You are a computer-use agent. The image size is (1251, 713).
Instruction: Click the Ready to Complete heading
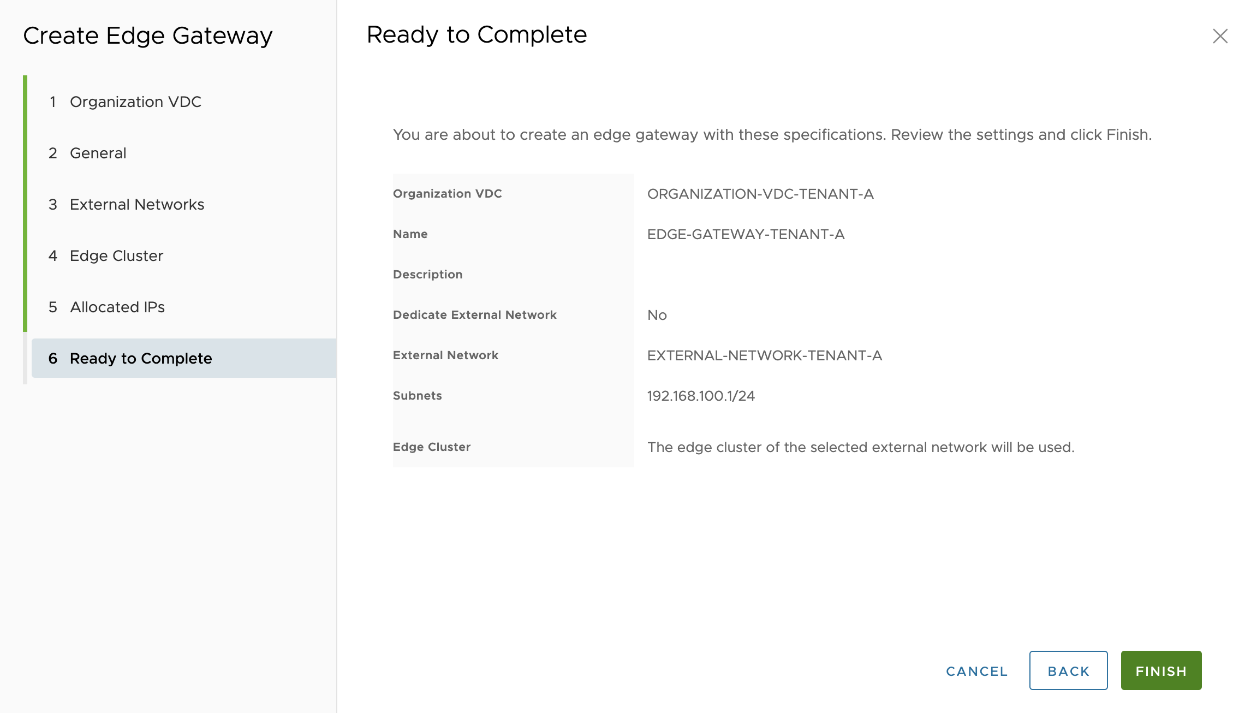[x=476, y=34]
